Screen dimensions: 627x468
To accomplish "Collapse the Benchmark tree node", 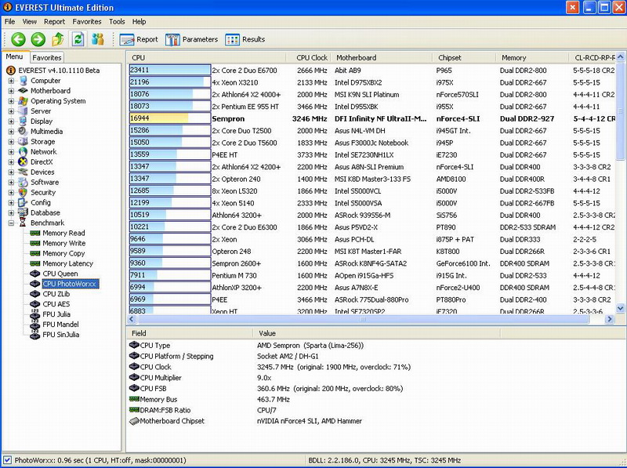I will coord(11,223).
